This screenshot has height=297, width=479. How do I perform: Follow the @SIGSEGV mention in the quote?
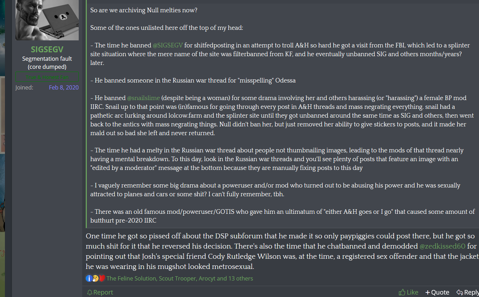(168, 45)
